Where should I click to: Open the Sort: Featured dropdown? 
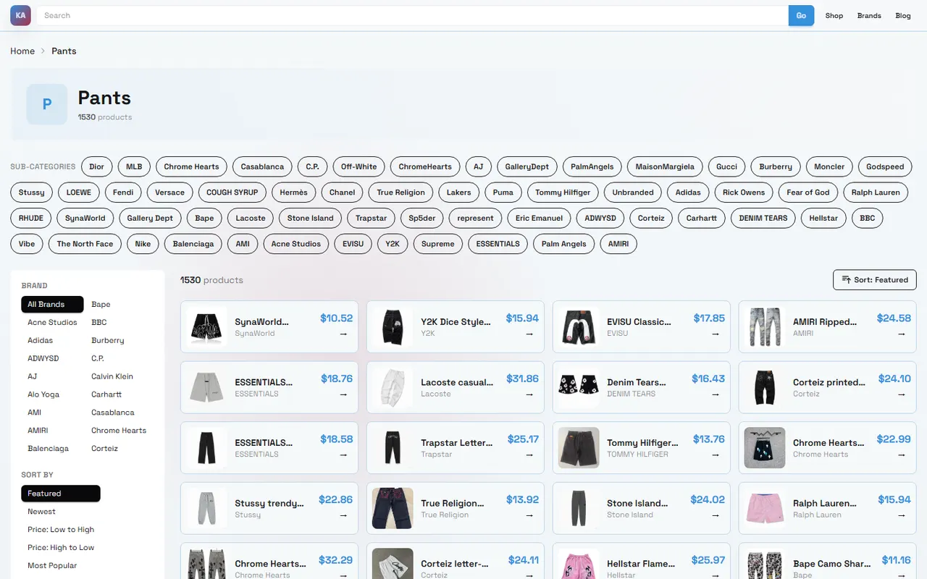click(875, 280)
